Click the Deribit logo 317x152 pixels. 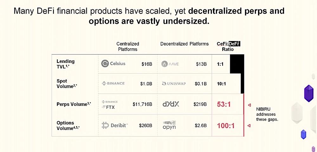[x=115, y=125]
